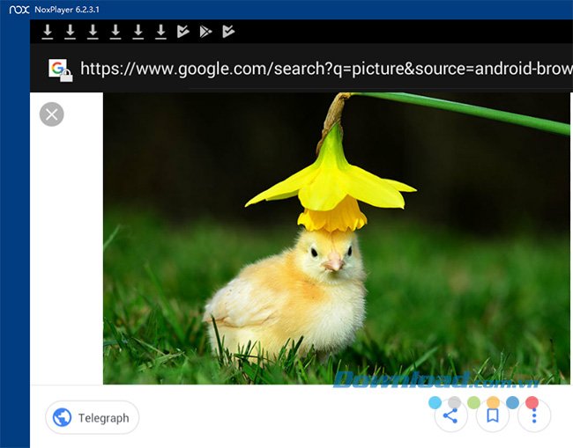Tap the third download notification icon

pos(93,32)
